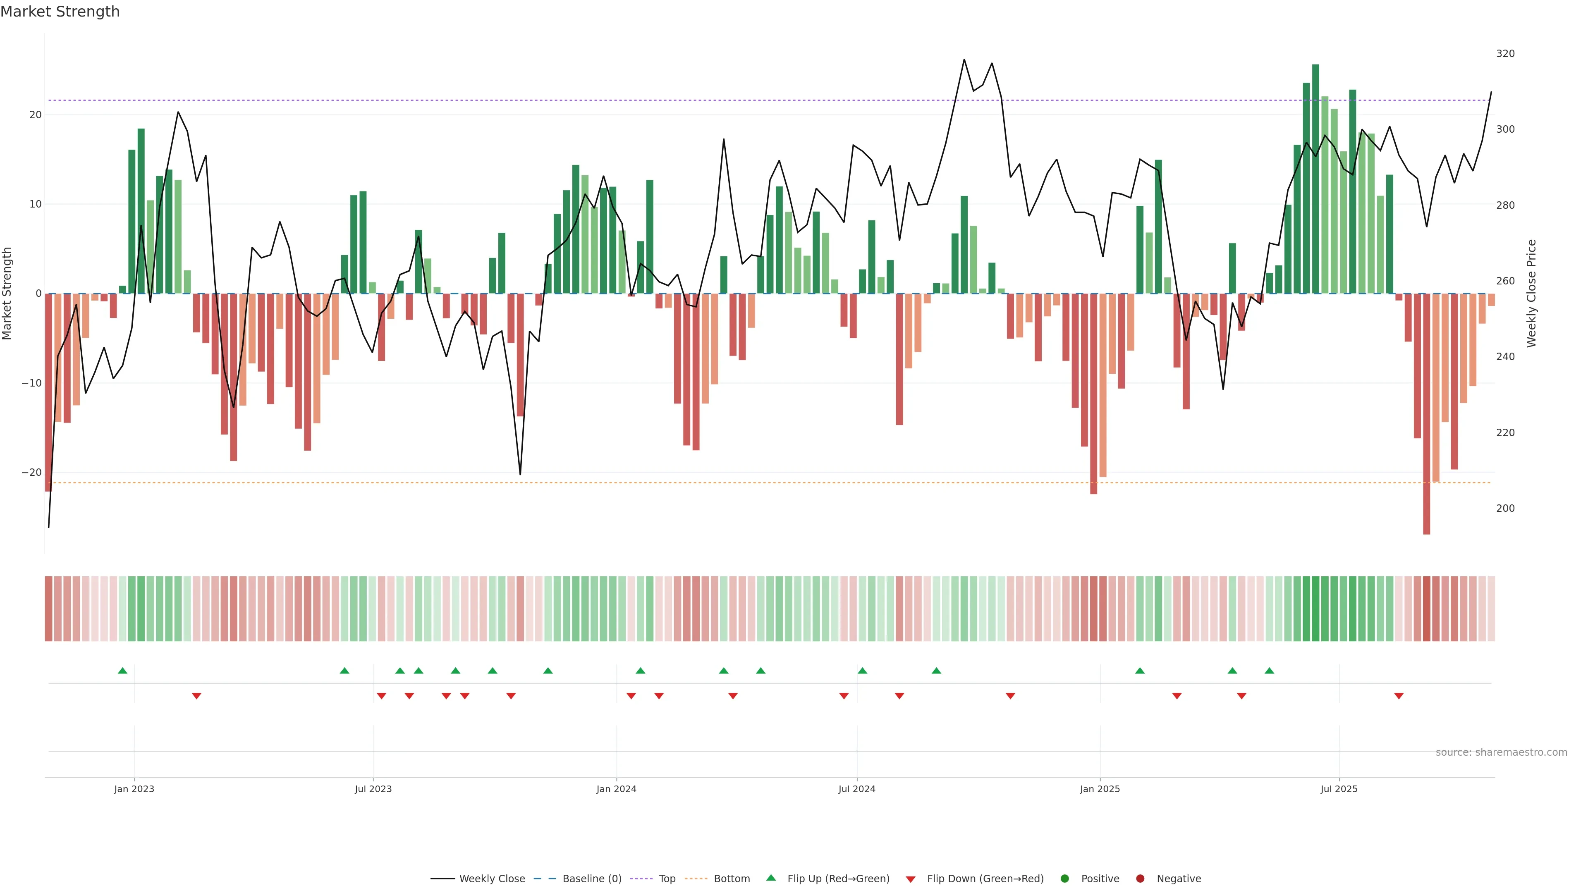This screenshot has width=1588, height=893.
Task: Click the Flip Up green triangle legend icon
Action: pyautogui.click(x=770, y=878)
